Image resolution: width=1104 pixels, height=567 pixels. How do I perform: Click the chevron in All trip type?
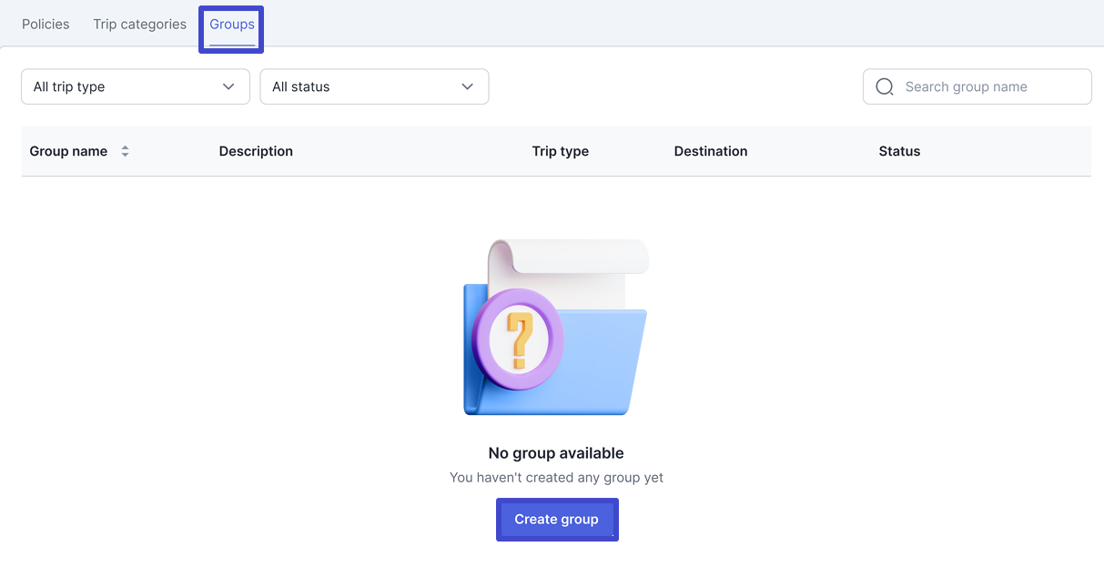coord(228,87)
